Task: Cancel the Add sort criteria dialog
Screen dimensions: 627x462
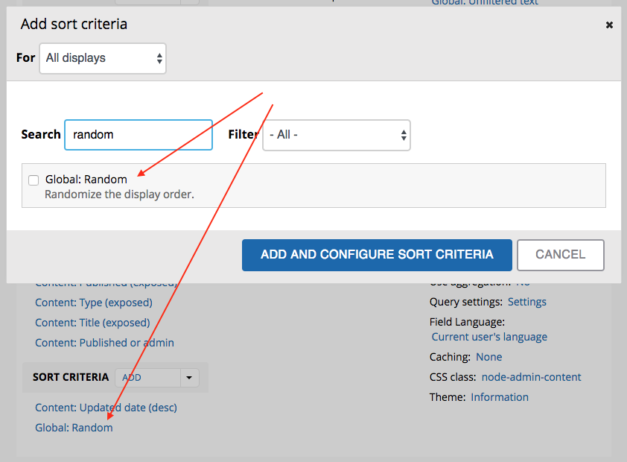Action: pyautogui.click(x=560, y=255)
